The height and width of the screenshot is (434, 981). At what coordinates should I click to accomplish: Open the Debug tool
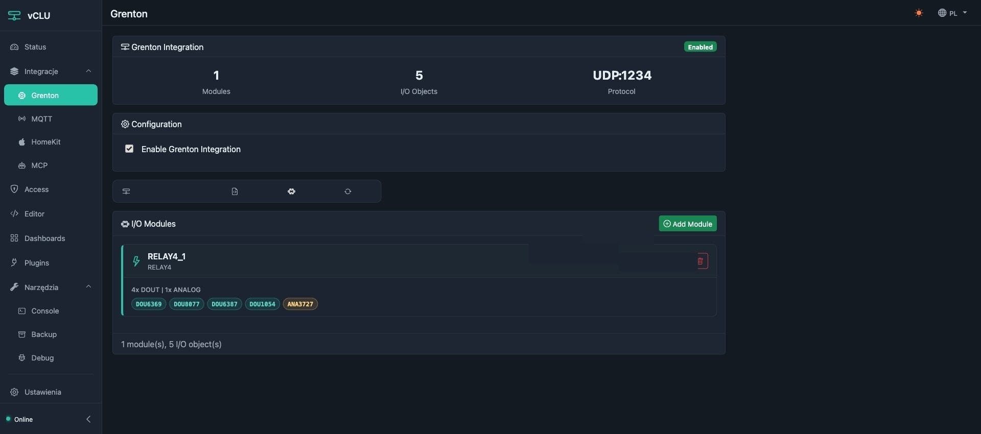coord(51,358)
